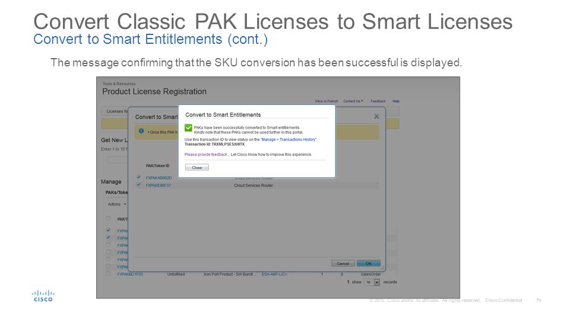The height and width of the screenshot is (320, 570).
Task: Click the Get New Licenses PAK input field
Action: pos(118,159)
